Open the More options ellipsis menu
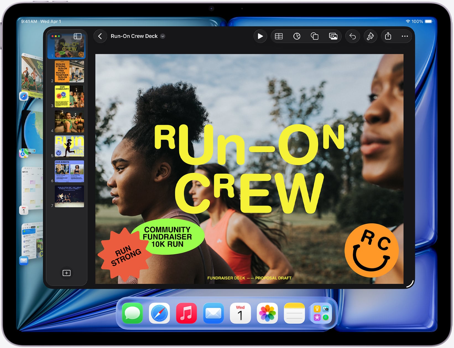This screenshot has width=454, height=348. [405, 36]
